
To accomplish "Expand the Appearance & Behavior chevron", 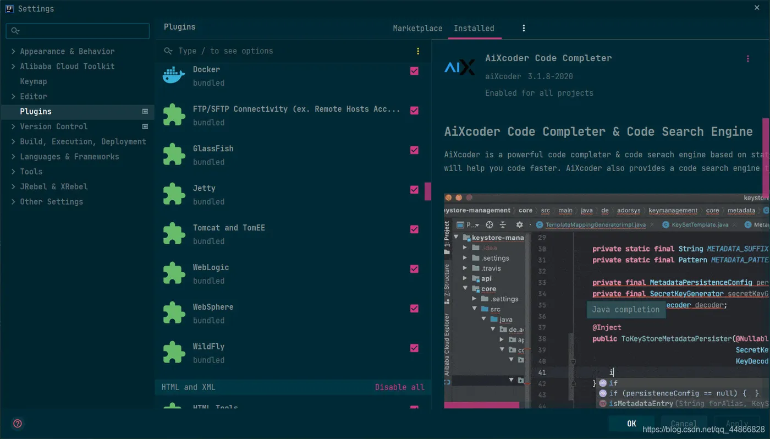I will tap(13, 51).
